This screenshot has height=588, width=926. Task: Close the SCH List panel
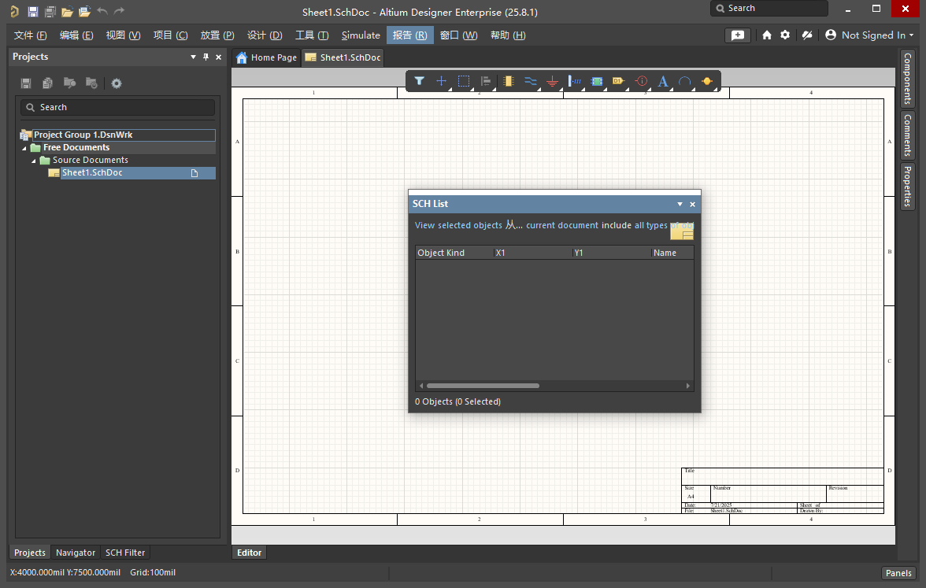pos(693,205)
